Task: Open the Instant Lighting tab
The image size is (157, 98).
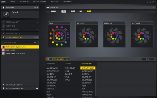Action: point(40,2)
